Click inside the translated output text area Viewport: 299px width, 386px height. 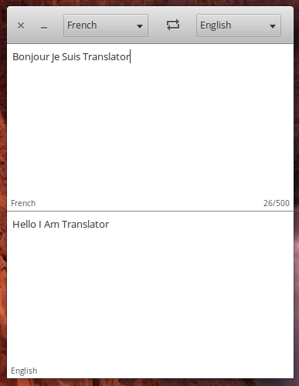[x=150, y=288]
